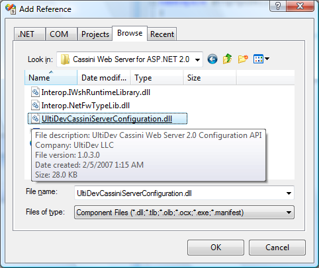The height and width of the screenshot is (268, 319).
Task: Click the Add Reference title bar icon
Action: tap(11, 9)
